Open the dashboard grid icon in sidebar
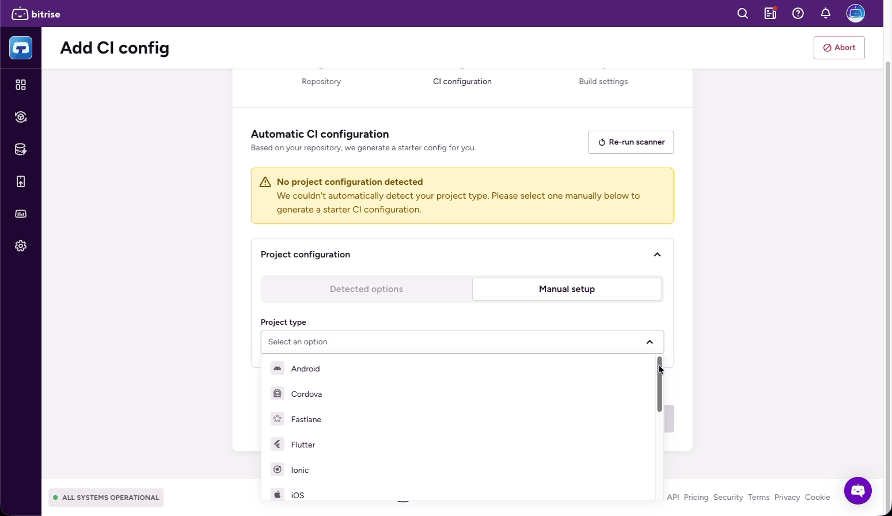Image resolution: width=892 pixels, height=516 pixels. point(21,85)
